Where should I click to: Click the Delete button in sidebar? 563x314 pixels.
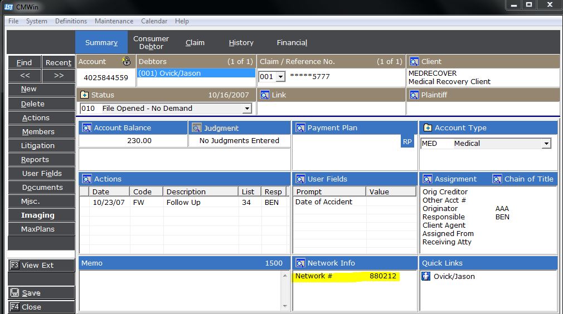41,104
